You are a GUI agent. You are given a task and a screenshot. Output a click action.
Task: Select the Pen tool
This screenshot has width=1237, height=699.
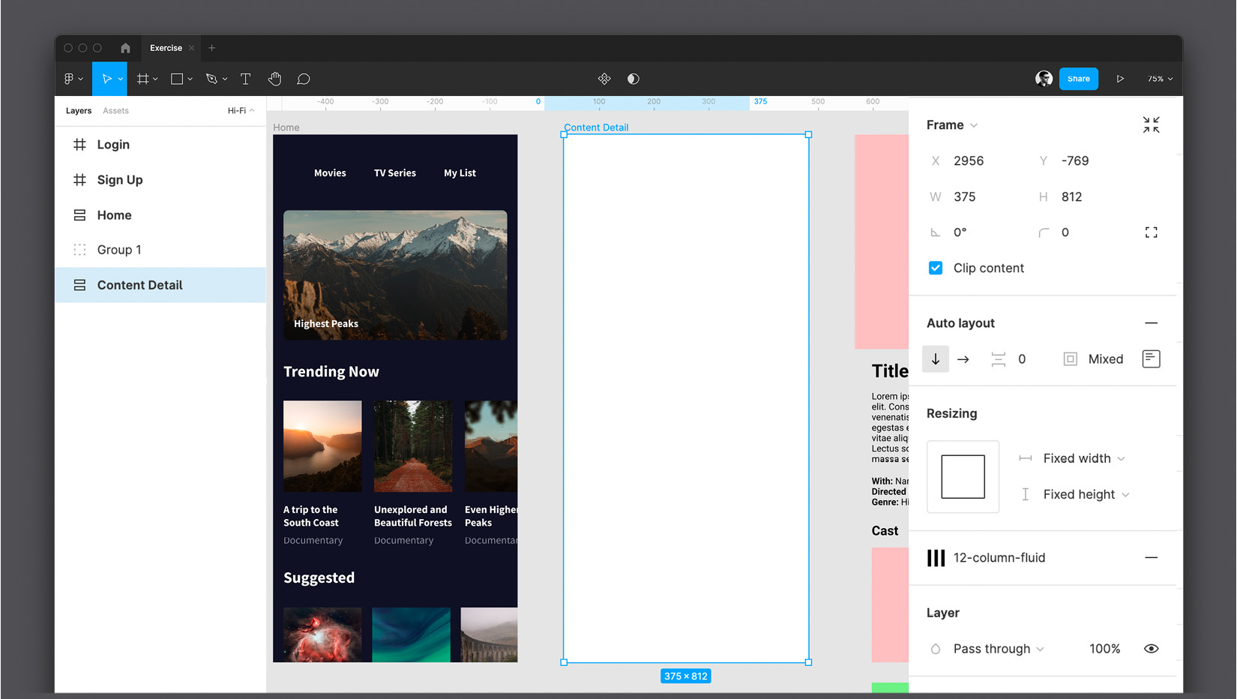tap(212, 78)
